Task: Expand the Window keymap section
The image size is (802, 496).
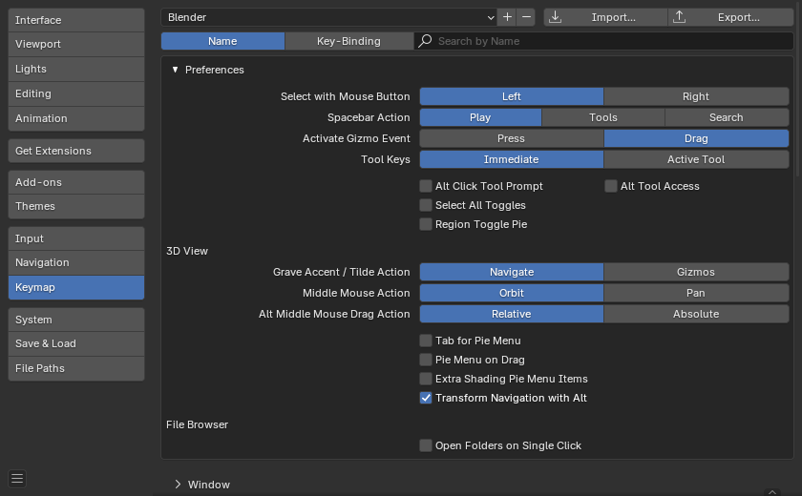Action: tap(178, 485)
